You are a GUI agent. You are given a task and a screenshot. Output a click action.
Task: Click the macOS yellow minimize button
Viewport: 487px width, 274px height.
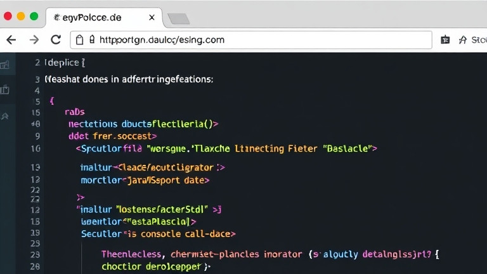21,16
